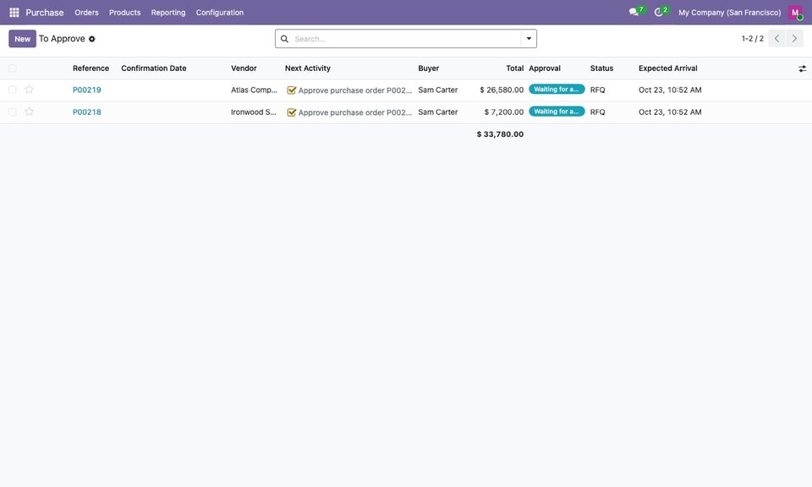Open the Reporting menu
Image resolution: width=812 pixels, height=487 pixels.
pyautogui.click(x=168, y=13)
